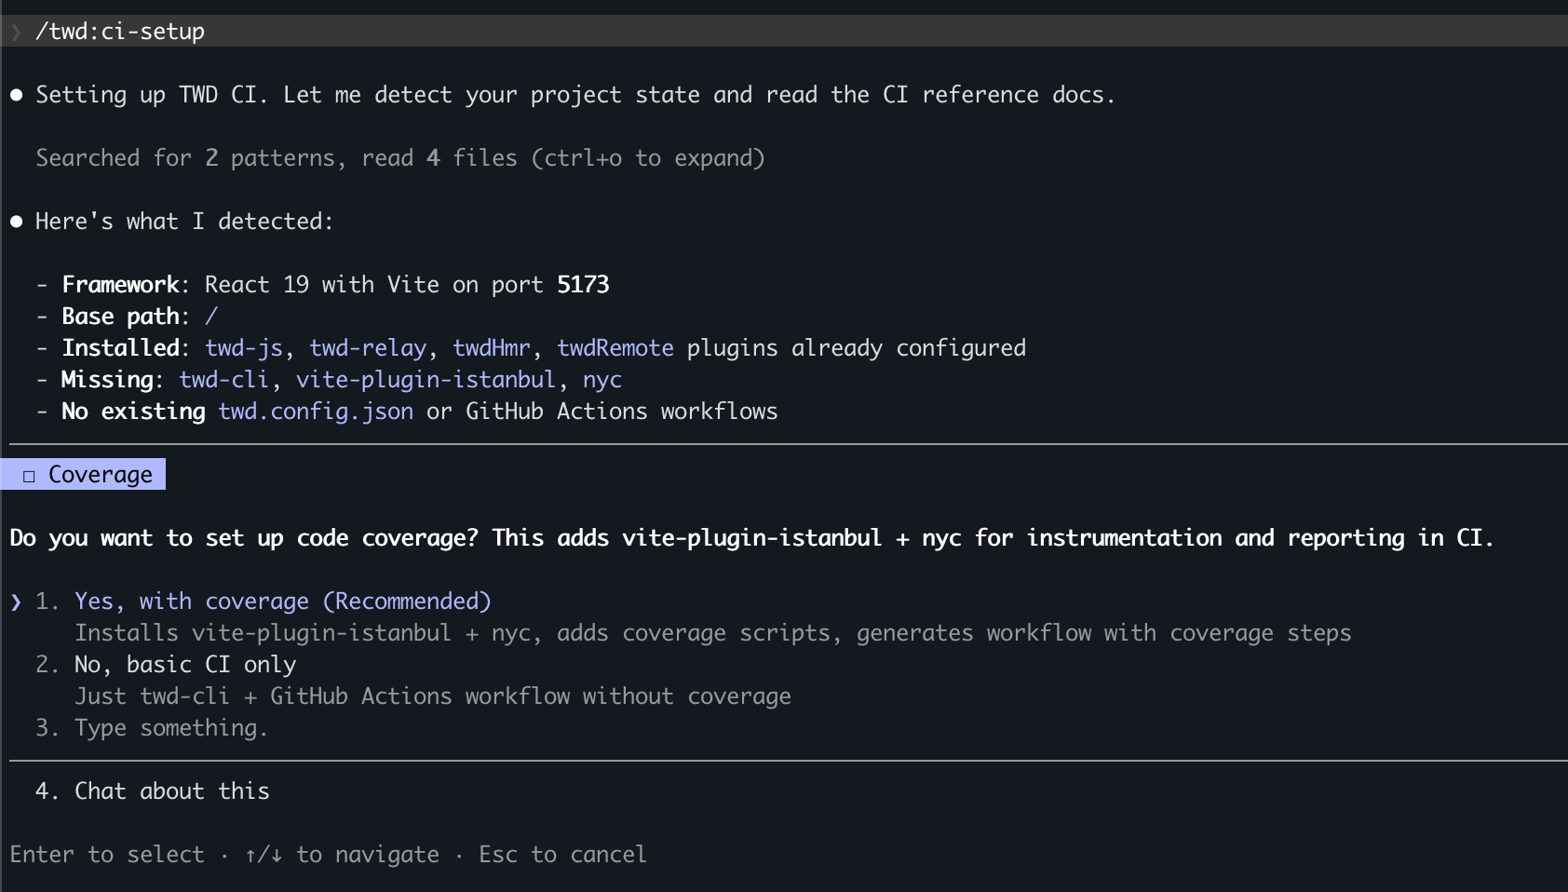Click the down arrow in navigation hint
This screenshot has height=892, width=1568.
[275, 854]
